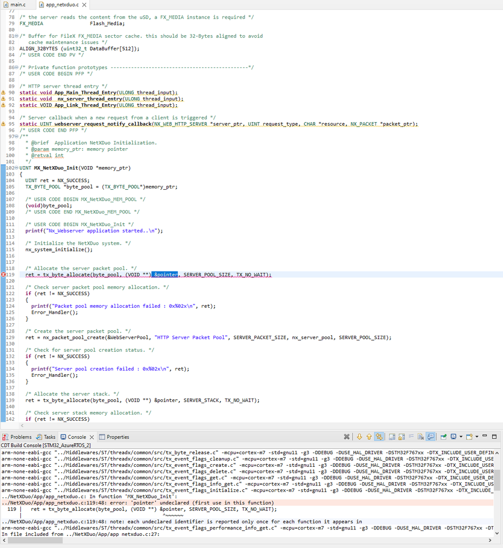
Task: Click the printf Nx_Webserver application started line
Action: 94,230
